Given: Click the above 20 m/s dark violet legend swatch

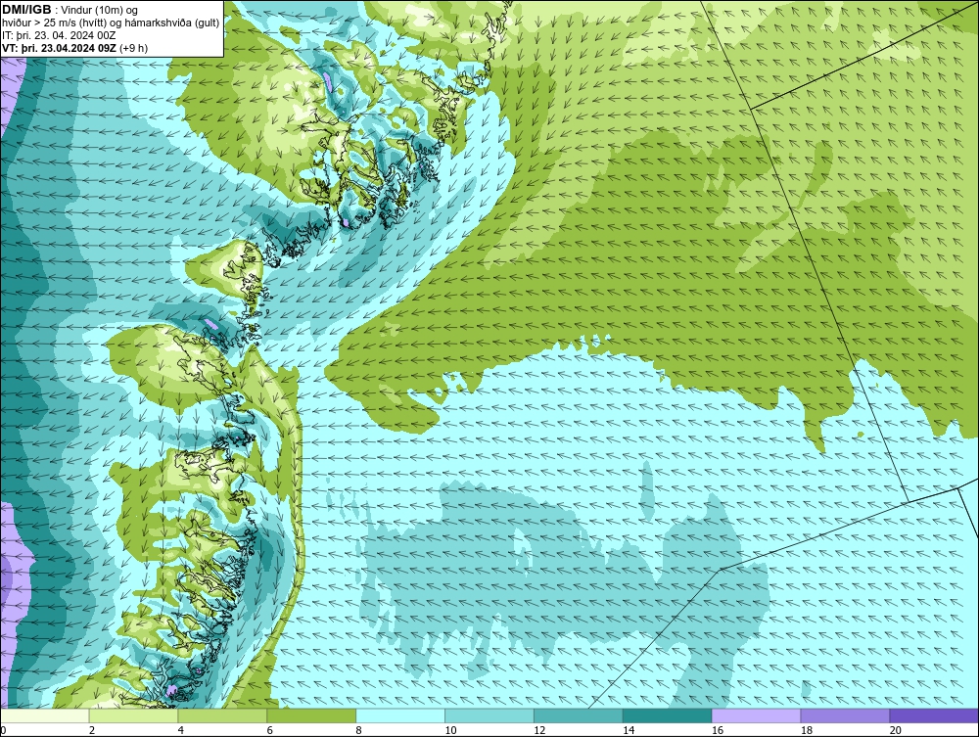Looking at the screenshot, I should 934,715.
